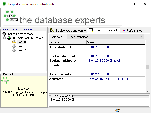Select the 'Activated' property row

point(97,79)
